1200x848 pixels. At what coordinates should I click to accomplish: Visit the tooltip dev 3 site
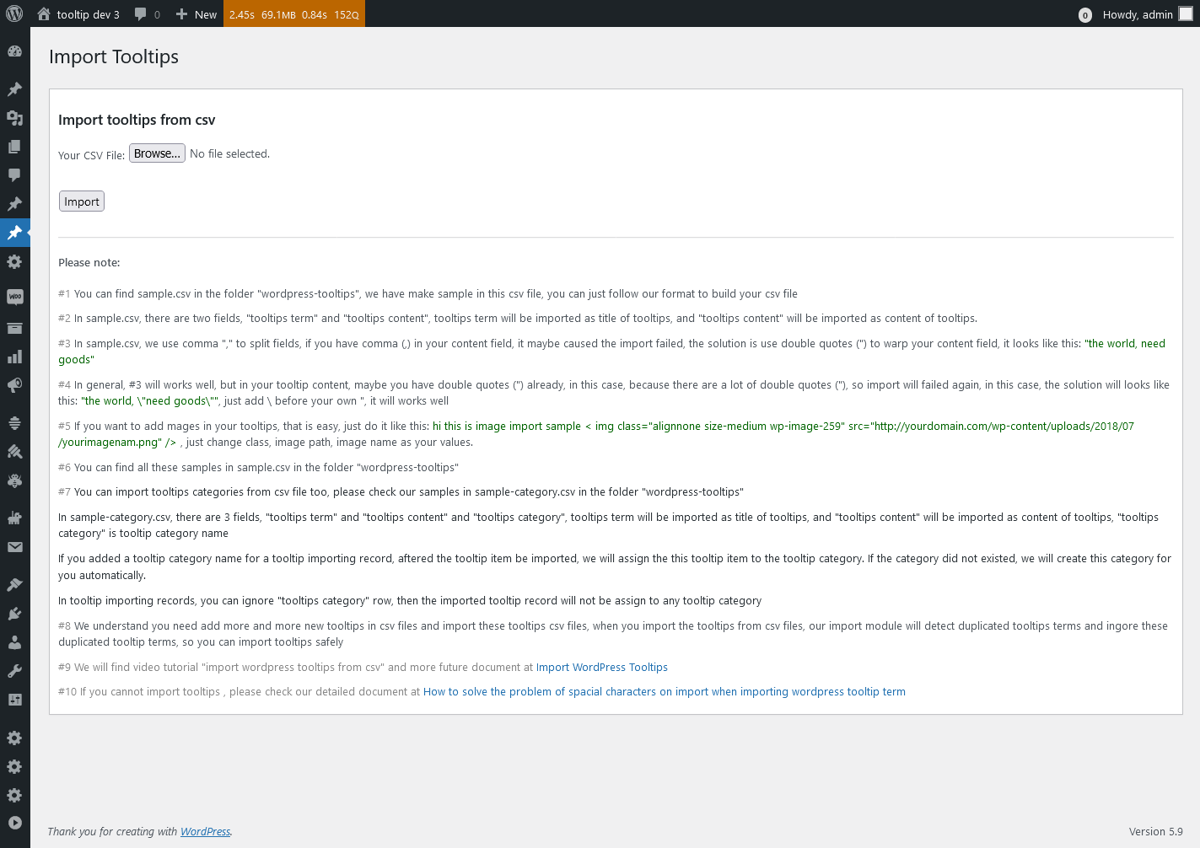(x=78, y=14)
